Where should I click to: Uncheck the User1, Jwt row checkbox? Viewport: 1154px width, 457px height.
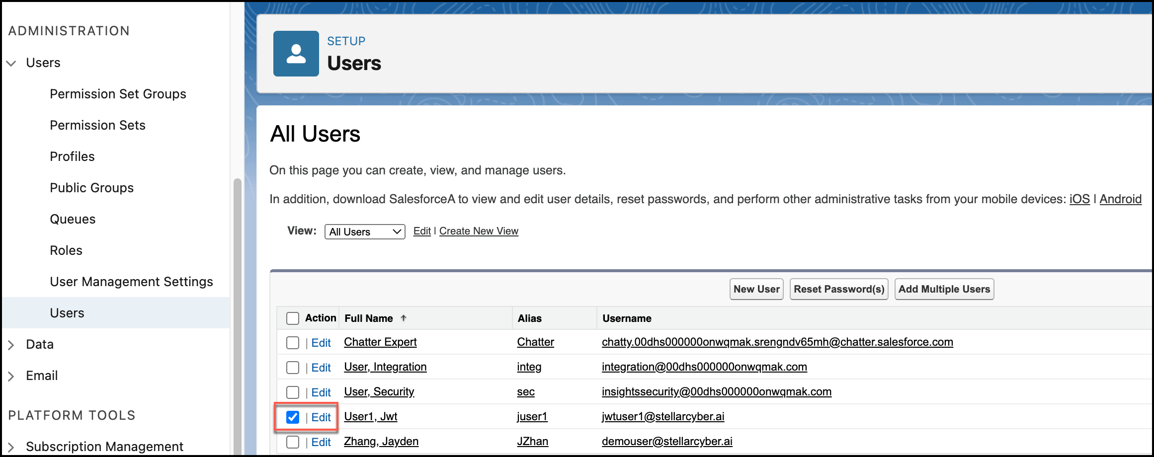click(x=293, y=417)
